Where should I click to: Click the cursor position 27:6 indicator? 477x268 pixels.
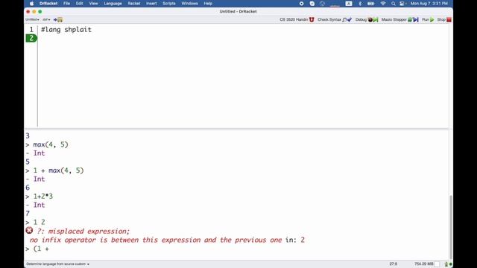point(393,264)
